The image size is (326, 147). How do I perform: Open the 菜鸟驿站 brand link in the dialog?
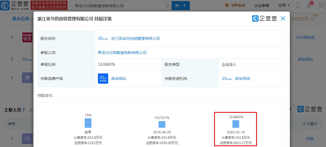click(119, 79)
